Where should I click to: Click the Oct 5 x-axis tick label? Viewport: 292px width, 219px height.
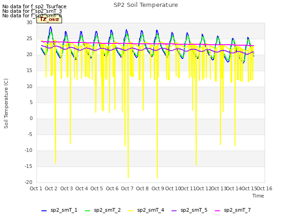click(97, 188)
